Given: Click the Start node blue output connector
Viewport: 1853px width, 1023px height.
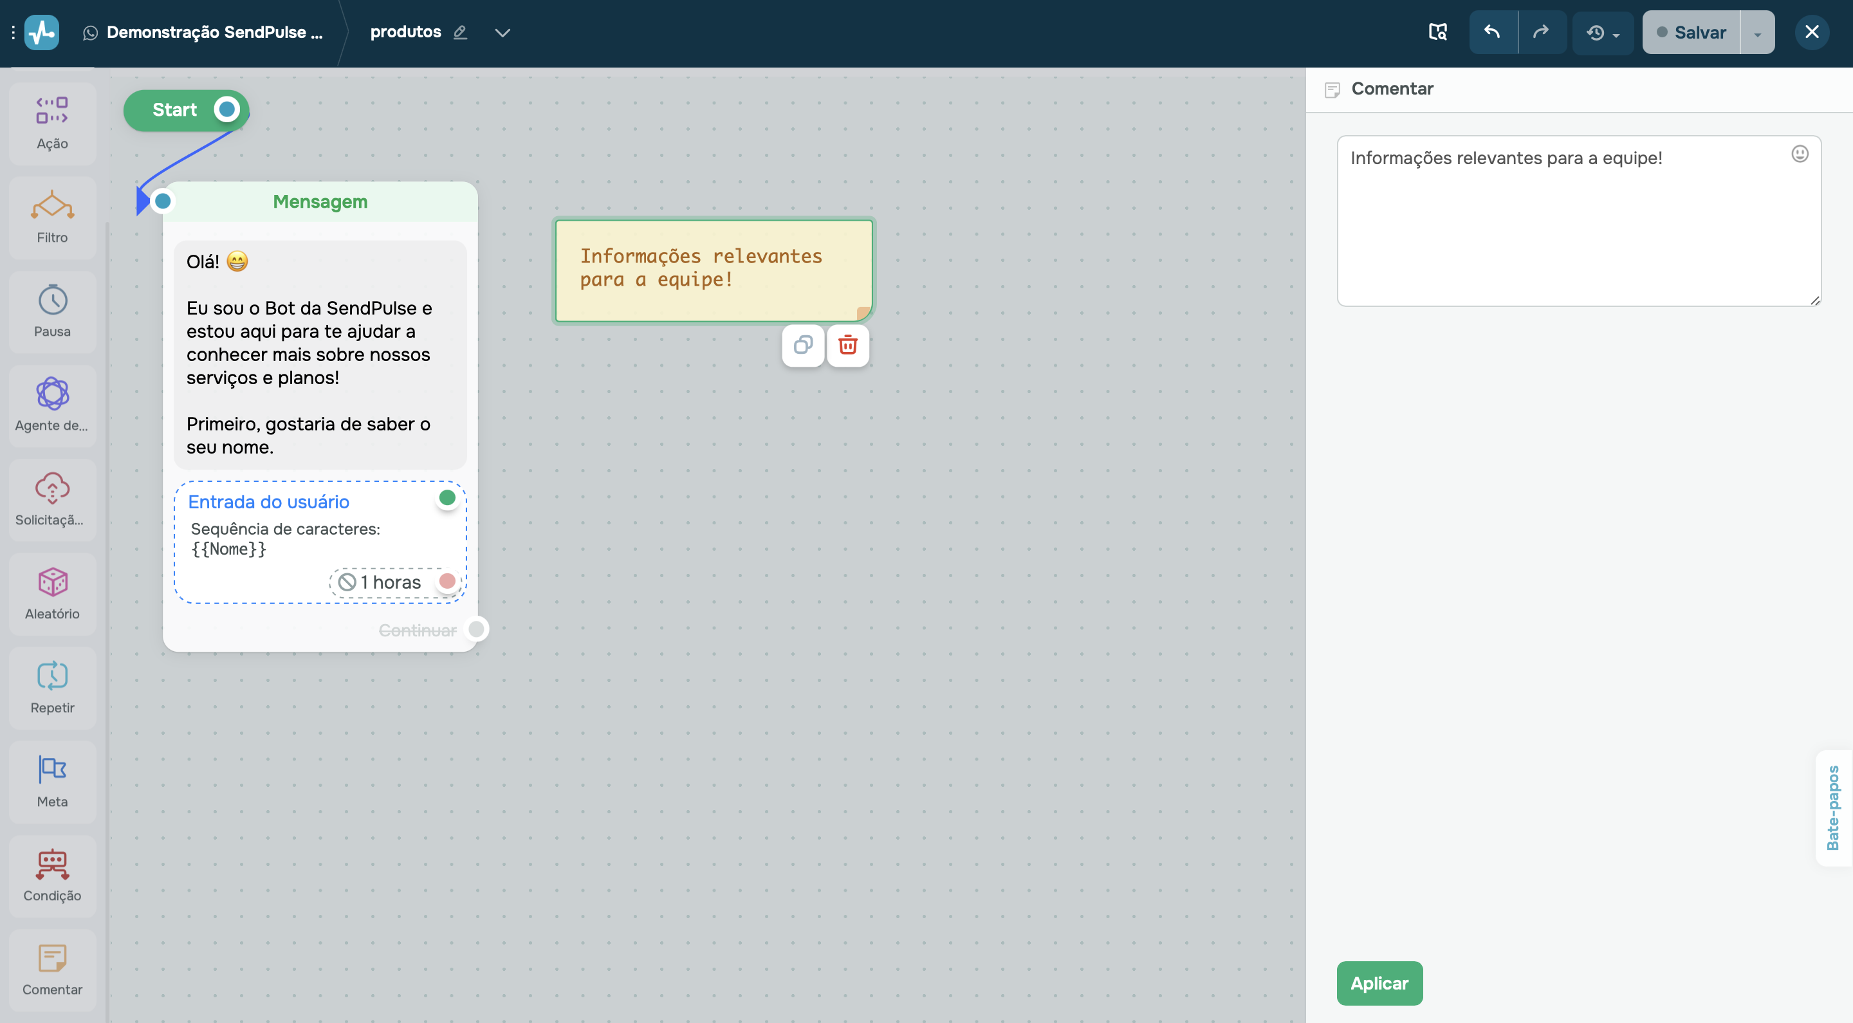Looking at the screenshot, I should [226, 110].
